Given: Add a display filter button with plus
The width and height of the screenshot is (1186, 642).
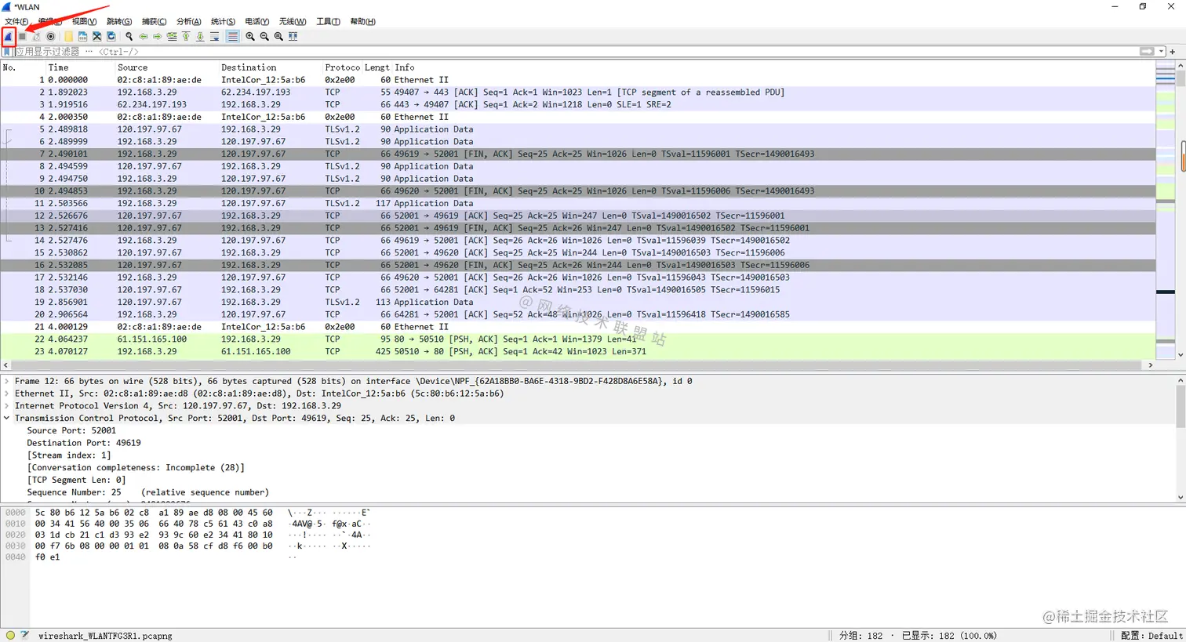Looking at the screenshot, I should [1173, 52].
